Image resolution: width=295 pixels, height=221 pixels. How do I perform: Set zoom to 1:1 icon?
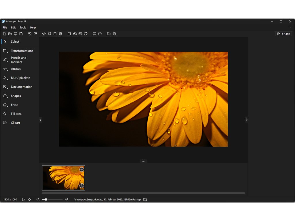point(24,199)
